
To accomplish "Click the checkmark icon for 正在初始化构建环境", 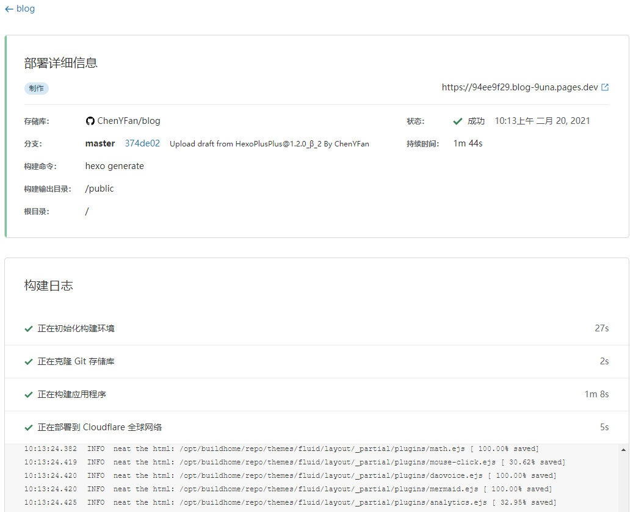I will (28, 328).
